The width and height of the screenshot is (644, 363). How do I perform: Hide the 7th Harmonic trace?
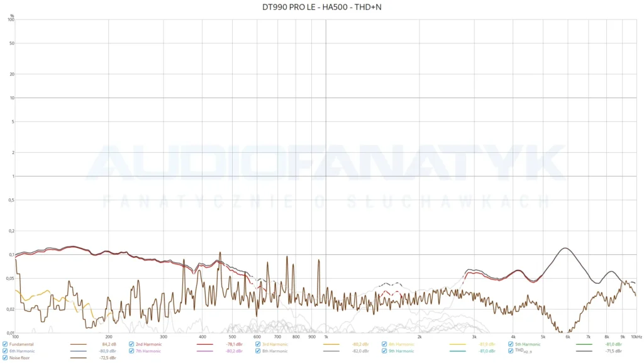click(131, 351)
